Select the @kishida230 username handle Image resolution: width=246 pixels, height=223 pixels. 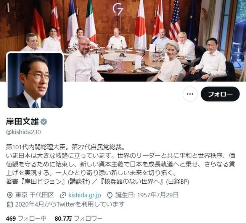coord(23,132)
